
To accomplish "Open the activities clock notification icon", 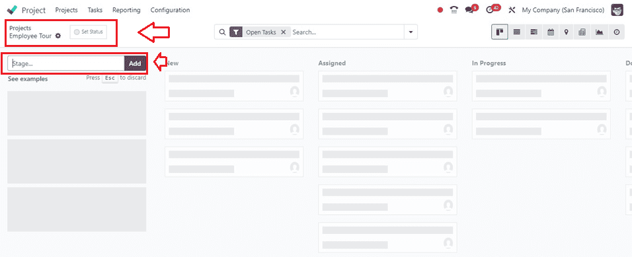I will tap(492, 10).
